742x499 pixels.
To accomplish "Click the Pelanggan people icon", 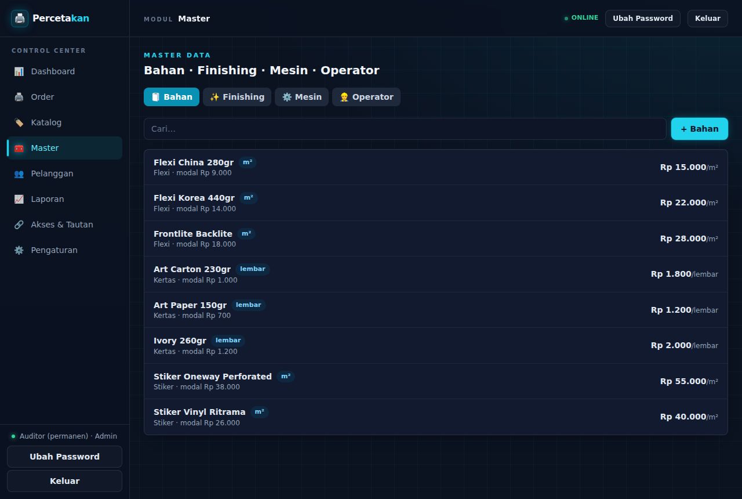I will [19, 173].
